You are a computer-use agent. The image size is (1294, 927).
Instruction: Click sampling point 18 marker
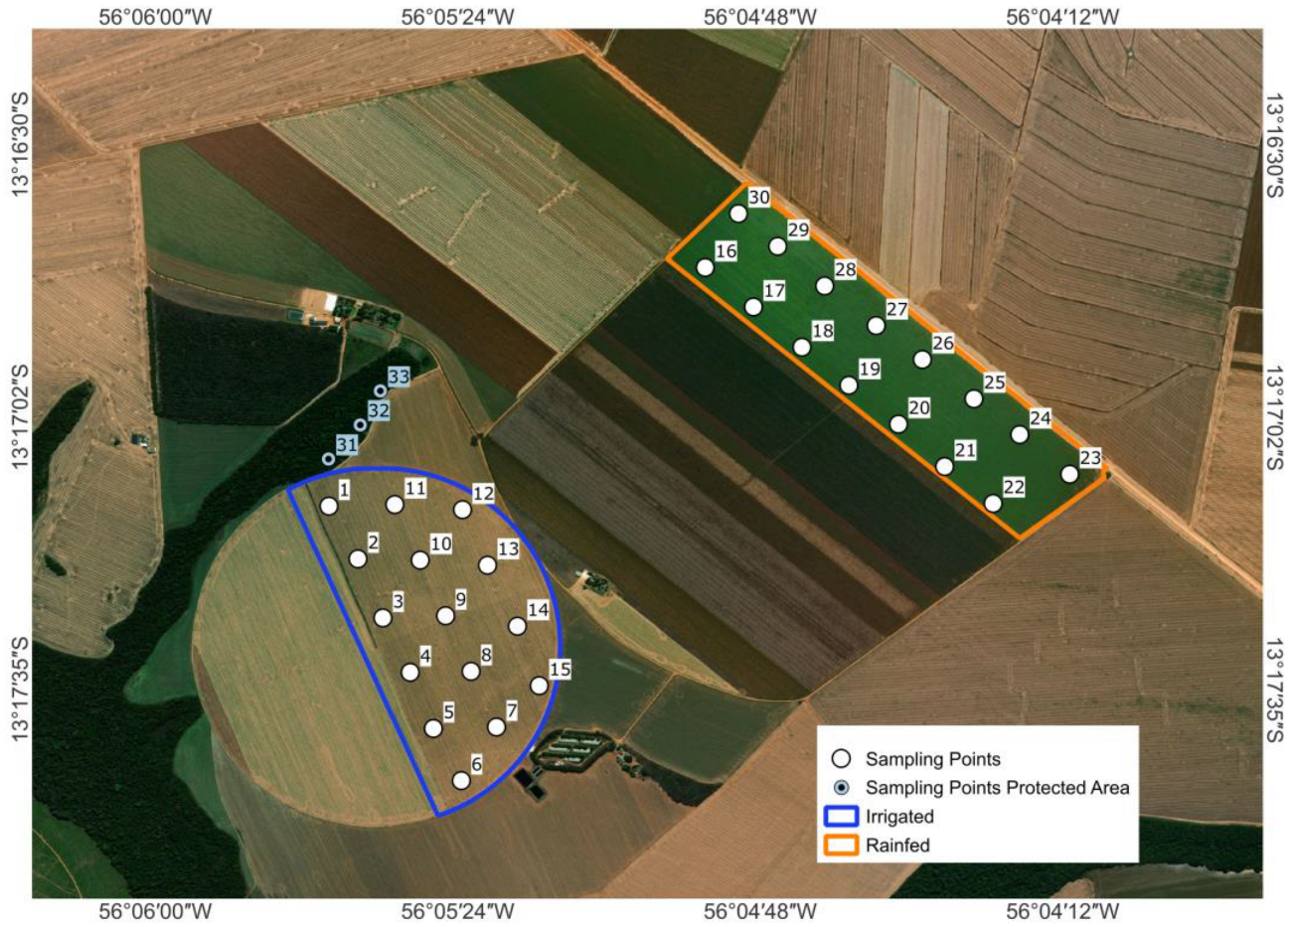click(x=802, y=347)
